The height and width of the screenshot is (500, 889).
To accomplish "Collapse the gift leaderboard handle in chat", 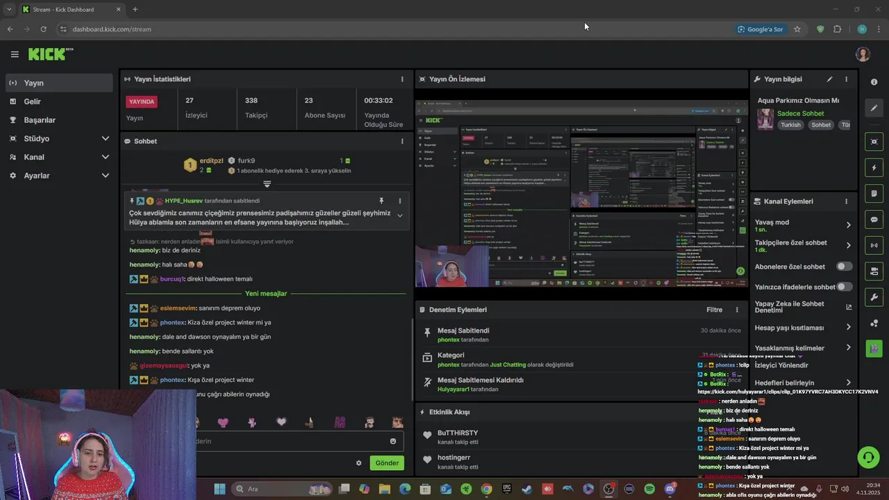I will click(x=267, y=184).
